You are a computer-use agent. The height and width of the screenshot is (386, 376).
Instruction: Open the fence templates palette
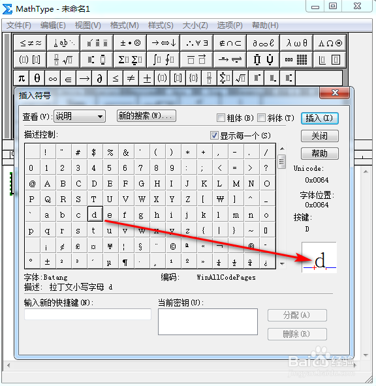[30, 59]
